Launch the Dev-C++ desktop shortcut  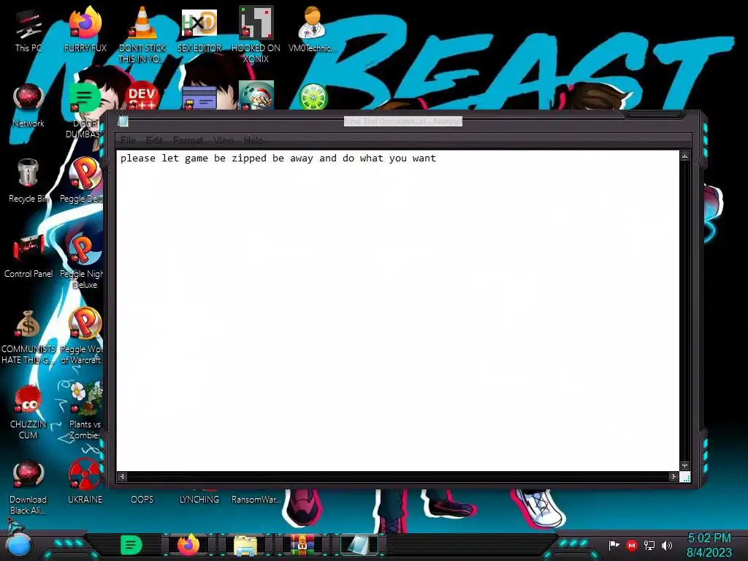point(142,97)
